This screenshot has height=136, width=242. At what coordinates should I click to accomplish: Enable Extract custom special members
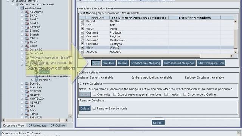[x=115, y=94]
